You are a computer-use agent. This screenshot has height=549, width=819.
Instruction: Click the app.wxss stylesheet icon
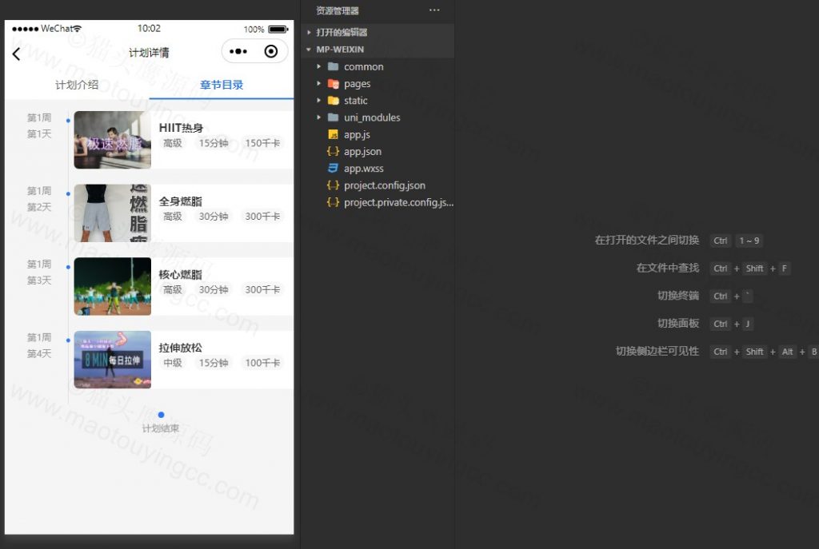coord(333,168)
